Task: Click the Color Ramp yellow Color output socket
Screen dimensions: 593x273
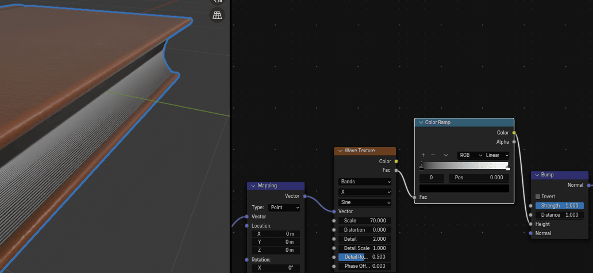Action: pyautogui.click(x=514, y=133)
